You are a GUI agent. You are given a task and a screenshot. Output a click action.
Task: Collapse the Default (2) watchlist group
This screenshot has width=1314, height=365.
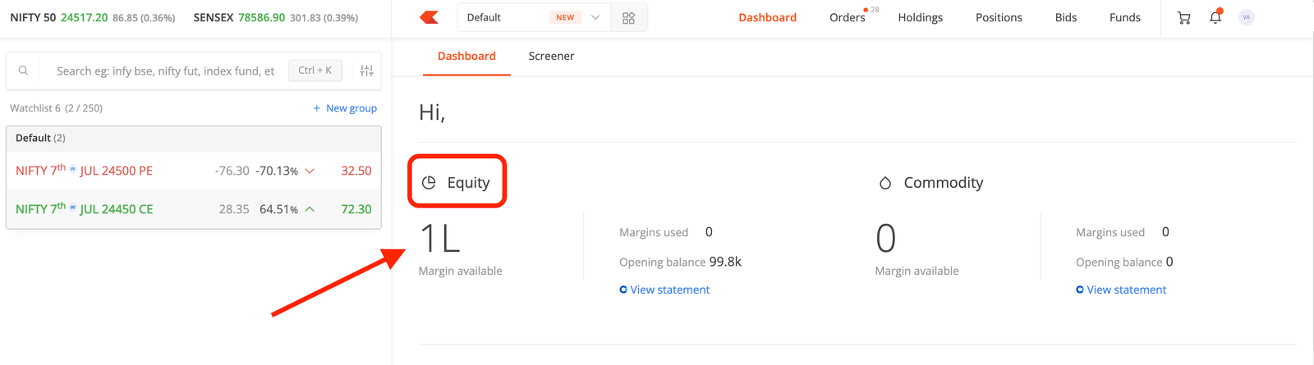click(x=194, y=138)
